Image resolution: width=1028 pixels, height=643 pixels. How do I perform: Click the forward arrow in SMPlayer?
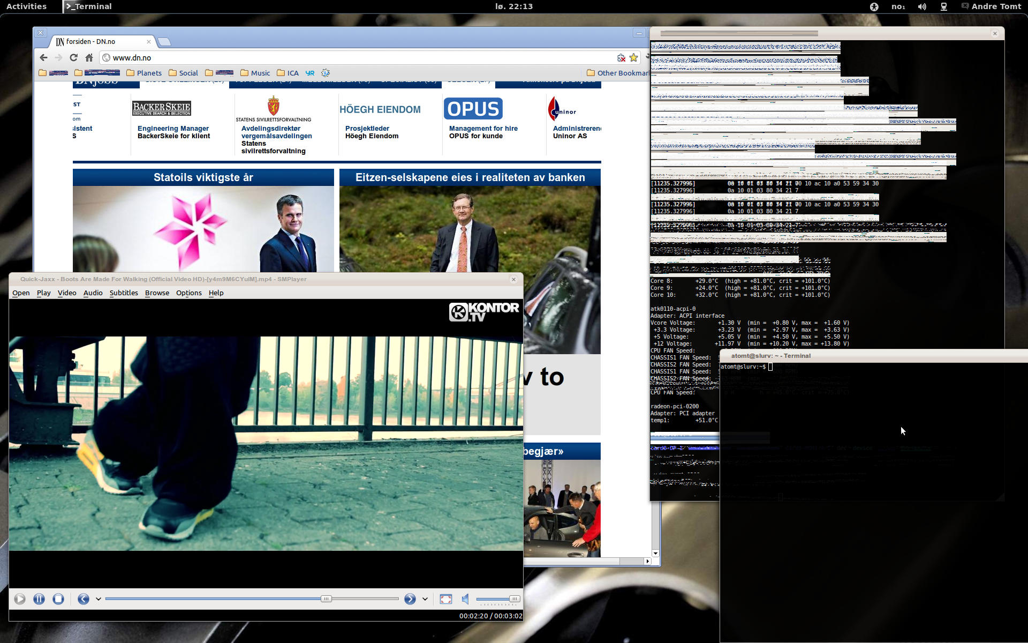pyautogui.click(x=410, y=599)
